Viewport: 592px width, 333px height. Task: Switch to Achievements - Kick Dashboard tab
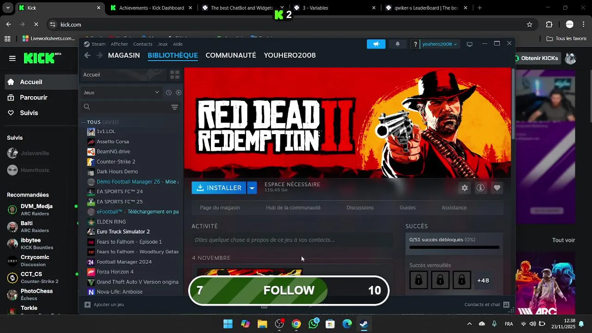(151, 8)
